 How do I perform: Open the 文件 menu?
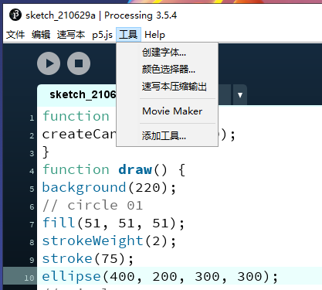(x=15, y=35)
